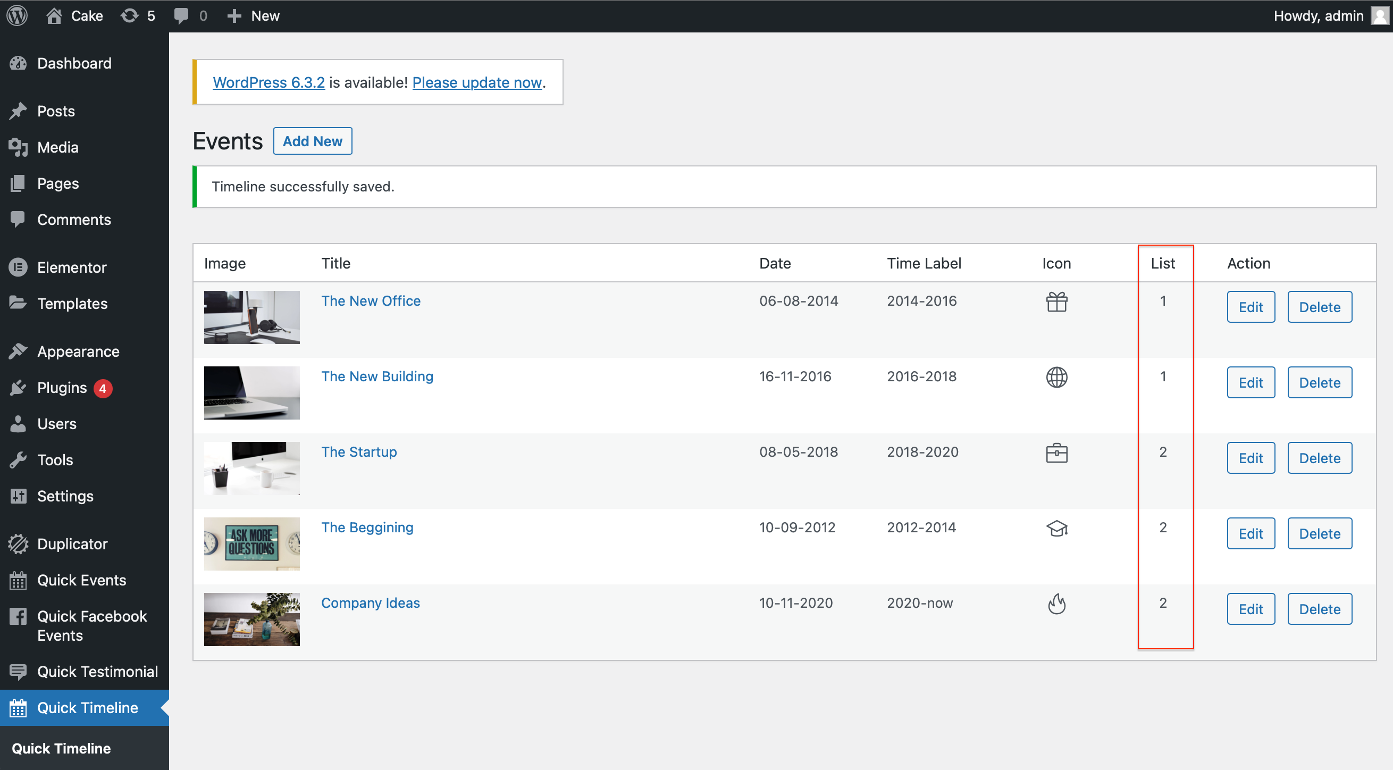Edit The Startup event

[1250, 458]
